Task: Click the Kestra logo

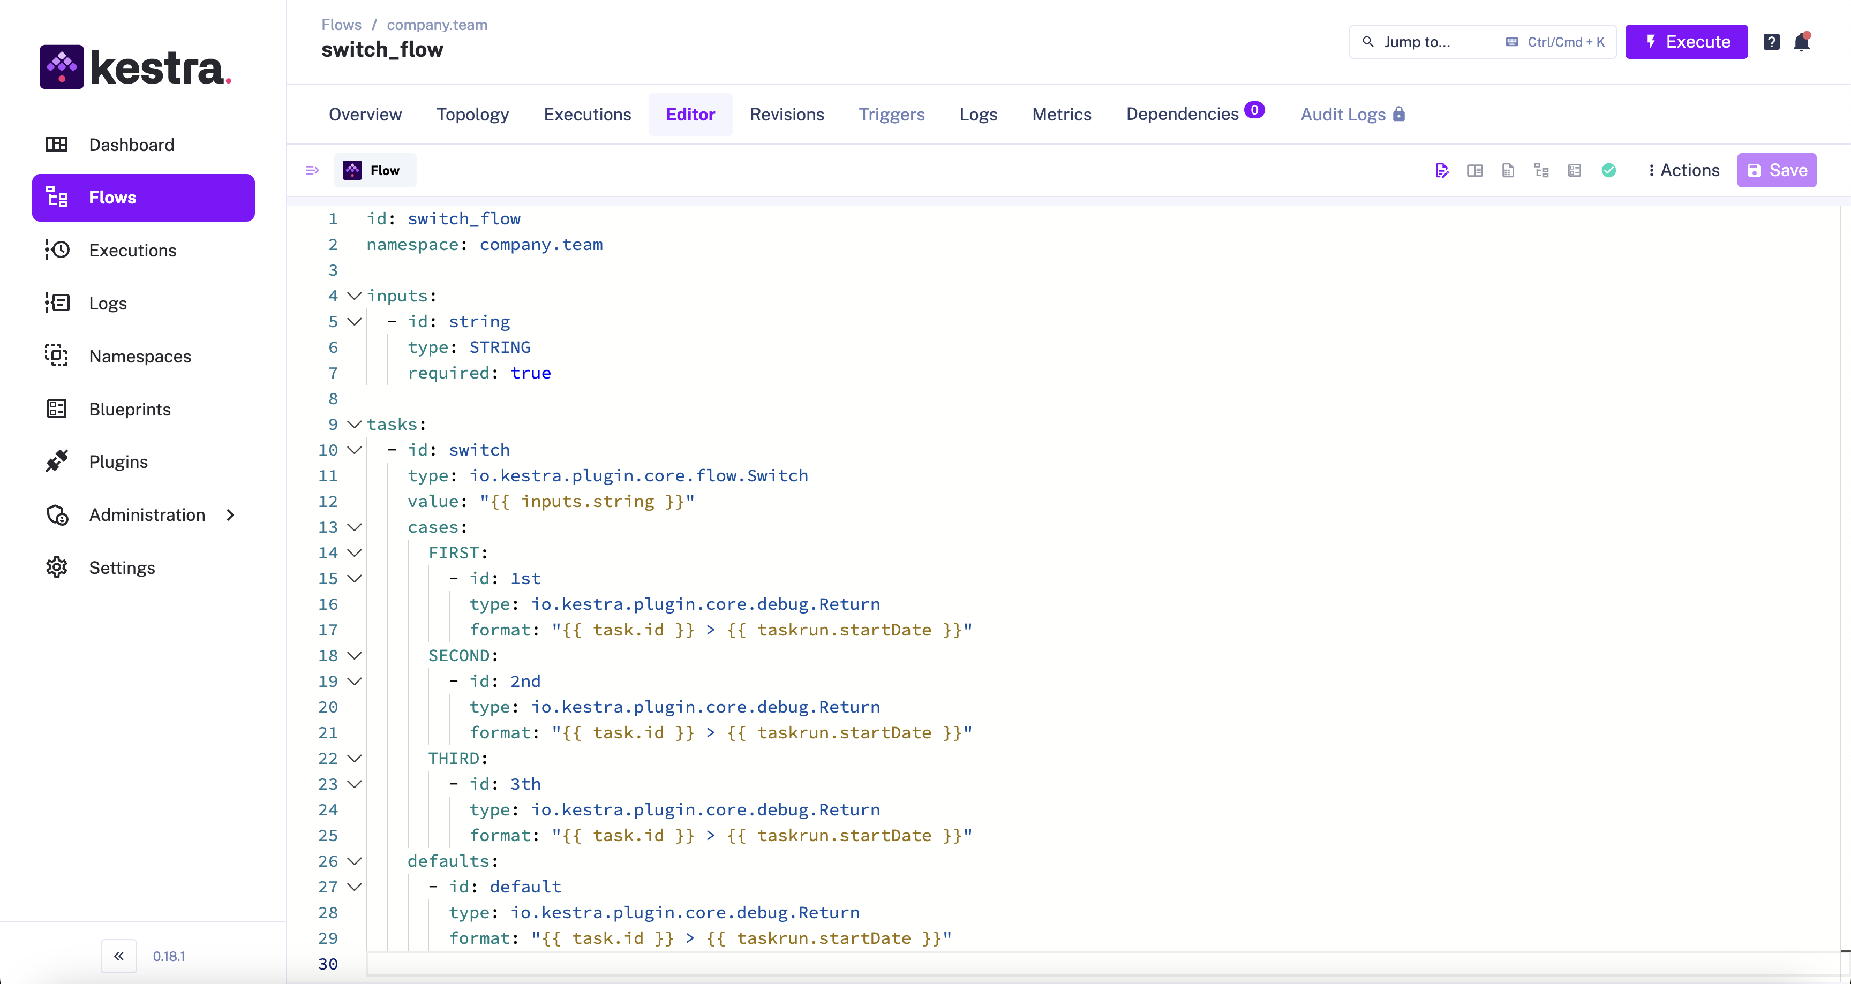Action: click(x=135, y=67)
